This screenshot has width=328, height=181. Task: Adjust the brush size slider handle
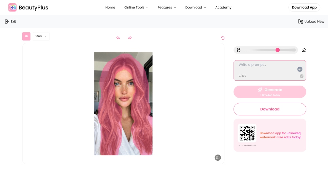tap(277, 50)
